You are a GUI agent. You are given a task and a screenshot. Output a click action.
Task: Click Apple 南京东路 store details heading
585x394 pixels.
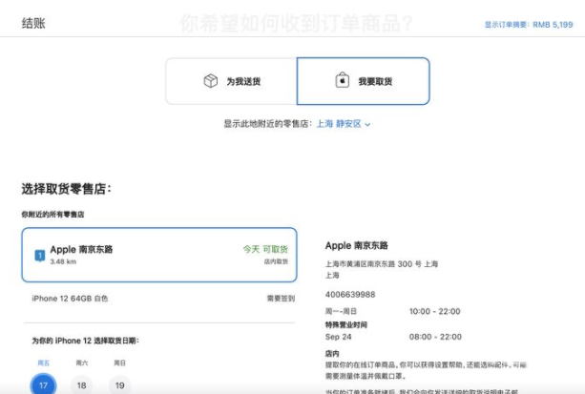click(358, 245)
